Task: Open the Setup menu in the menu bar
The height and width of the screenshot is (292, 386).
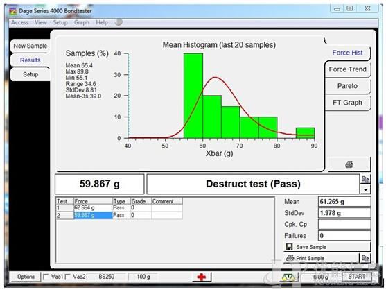Action: [60, 22]
